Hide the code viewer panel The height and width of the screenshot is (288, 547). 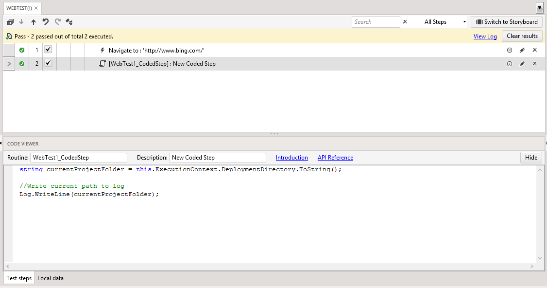(531, 158)
